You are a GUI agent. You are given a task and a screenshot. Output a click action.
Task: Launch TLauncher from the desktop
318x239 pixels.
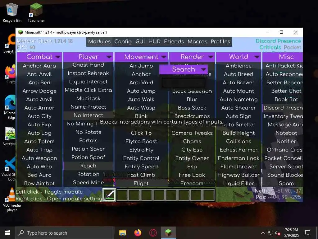(36, 12)
